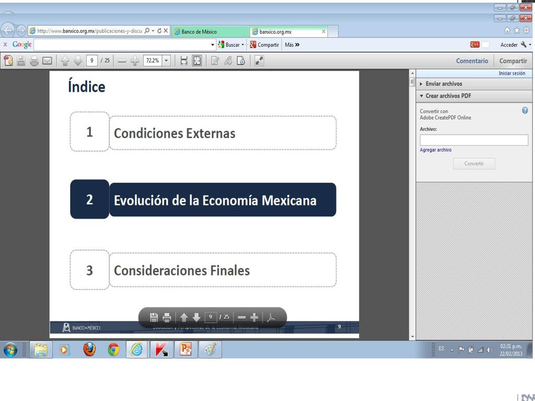Click the Archivo input field
Image resolution: width=535 pixels, height=401 pixels.
tap(473, 140)
